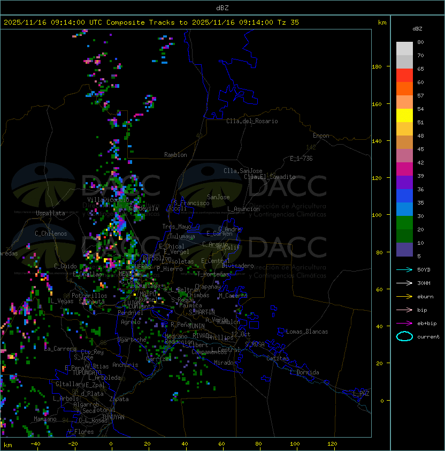Click the 'Uspallata' place label
The image size is (445, 451).
pos(51,213)
